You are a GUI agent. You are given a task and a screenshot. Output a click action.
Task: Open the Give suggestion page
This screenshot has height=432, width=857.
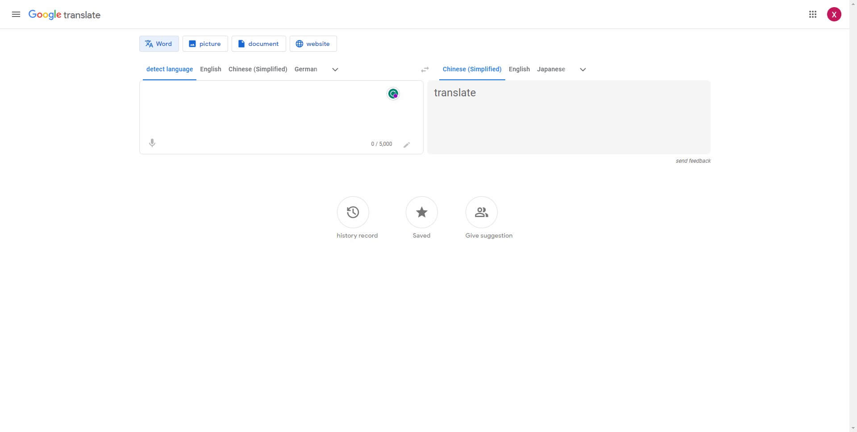click(x=481, y=212)
